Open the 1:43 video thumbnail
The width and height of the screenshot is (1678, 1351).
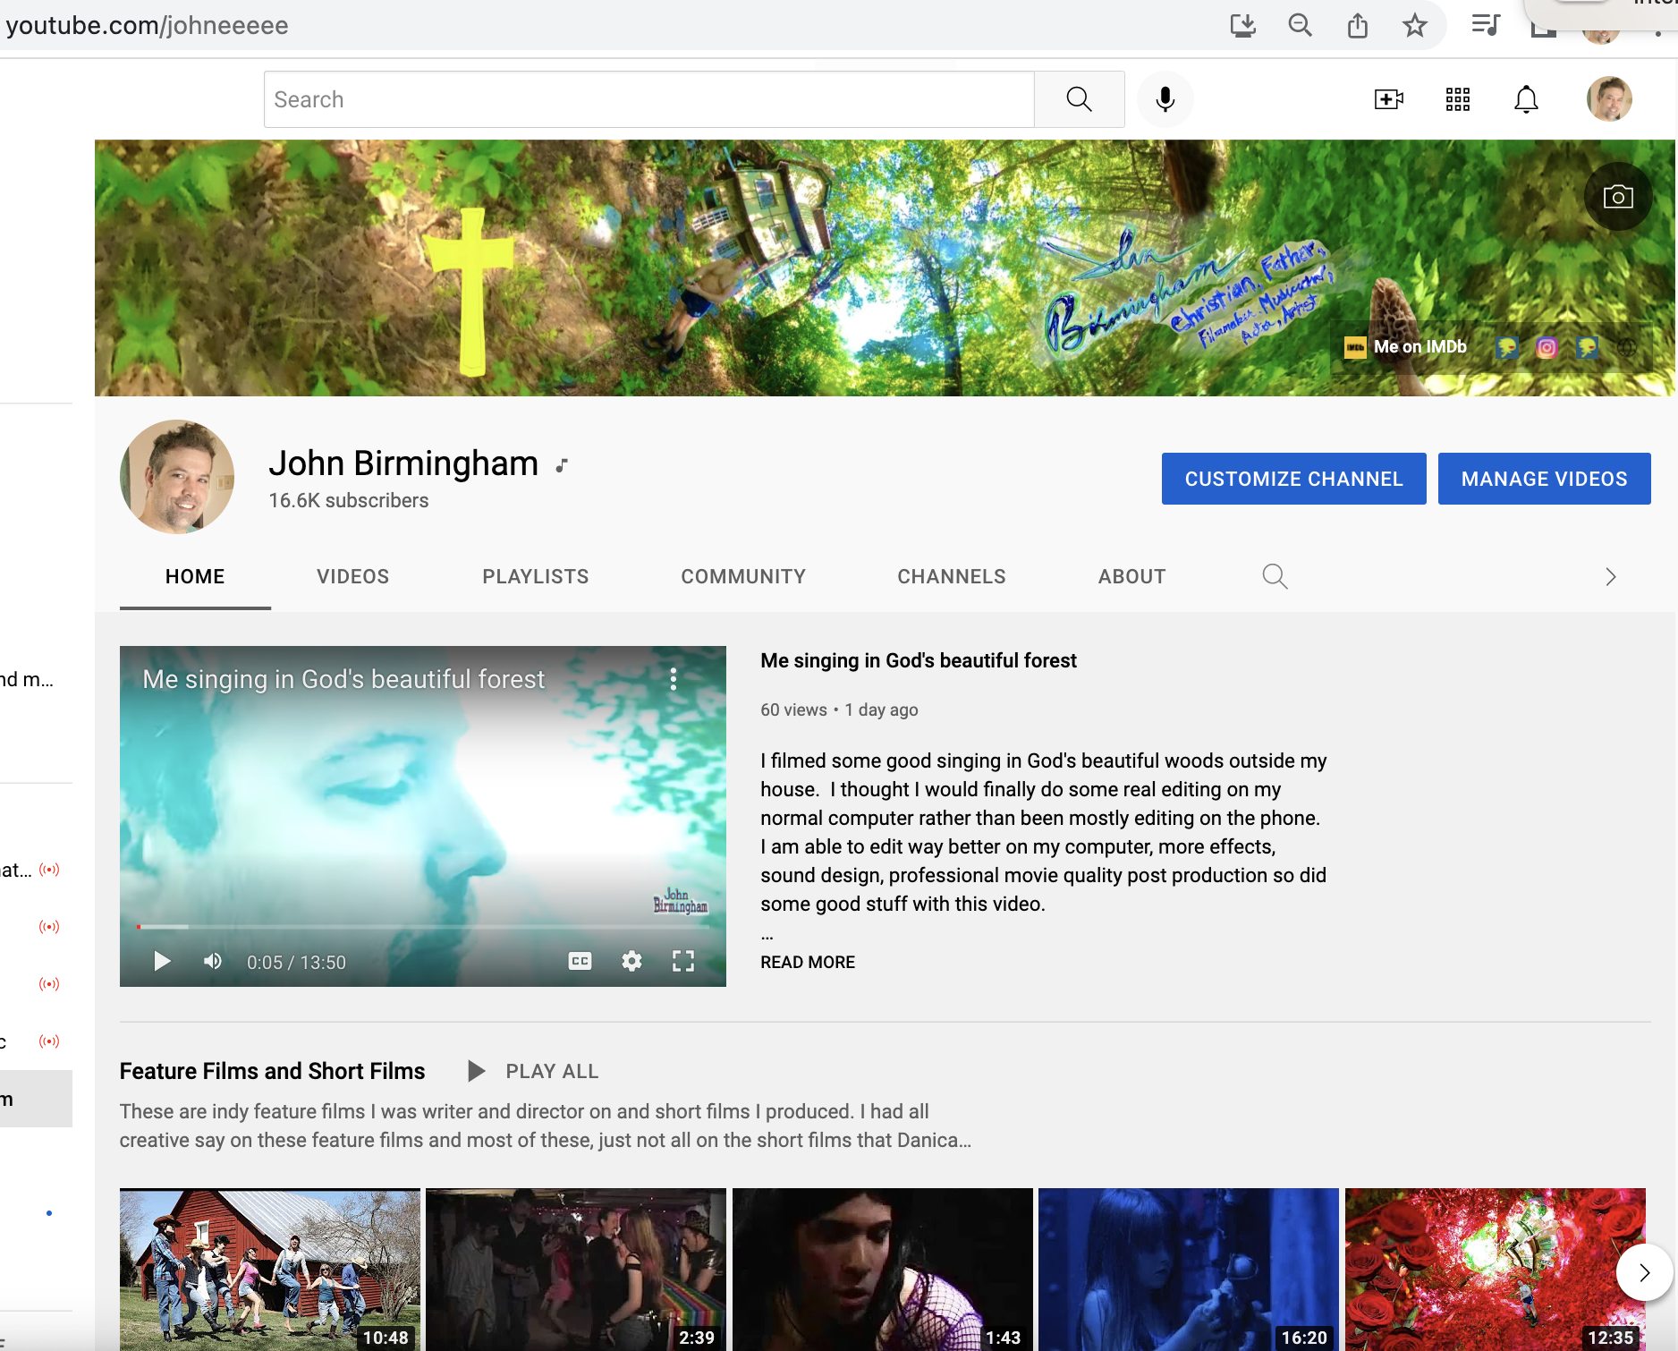pyautogui.click(x=883, y=1270)
